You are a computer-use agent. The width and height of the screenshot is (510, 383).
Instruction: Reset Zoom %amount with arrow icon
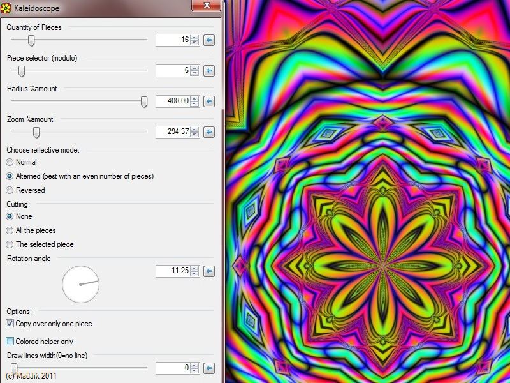(209, 132)
